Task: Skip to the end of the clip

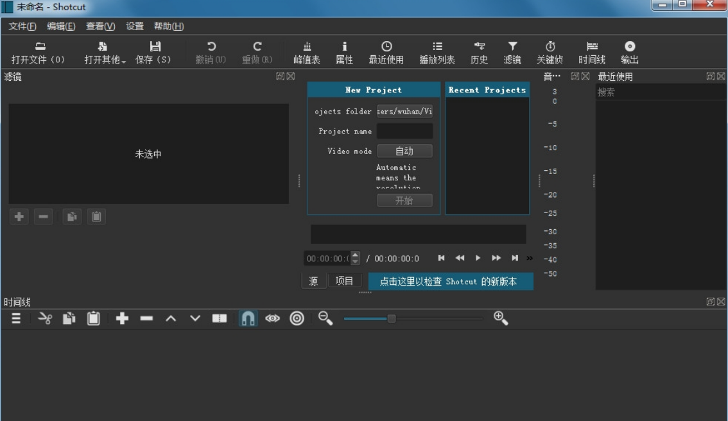Action: 514,258
